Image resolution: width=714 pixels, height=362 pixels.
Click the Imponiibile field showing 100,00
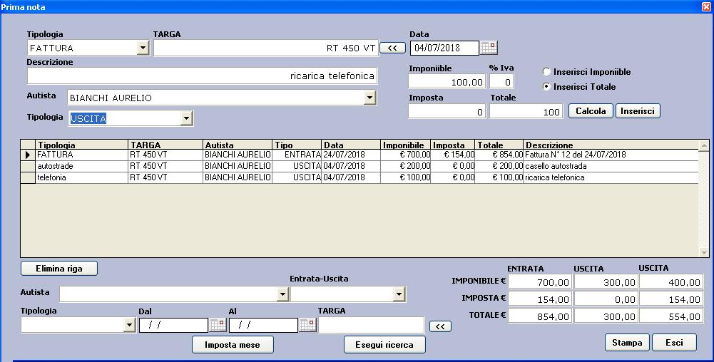coord(447,82)
